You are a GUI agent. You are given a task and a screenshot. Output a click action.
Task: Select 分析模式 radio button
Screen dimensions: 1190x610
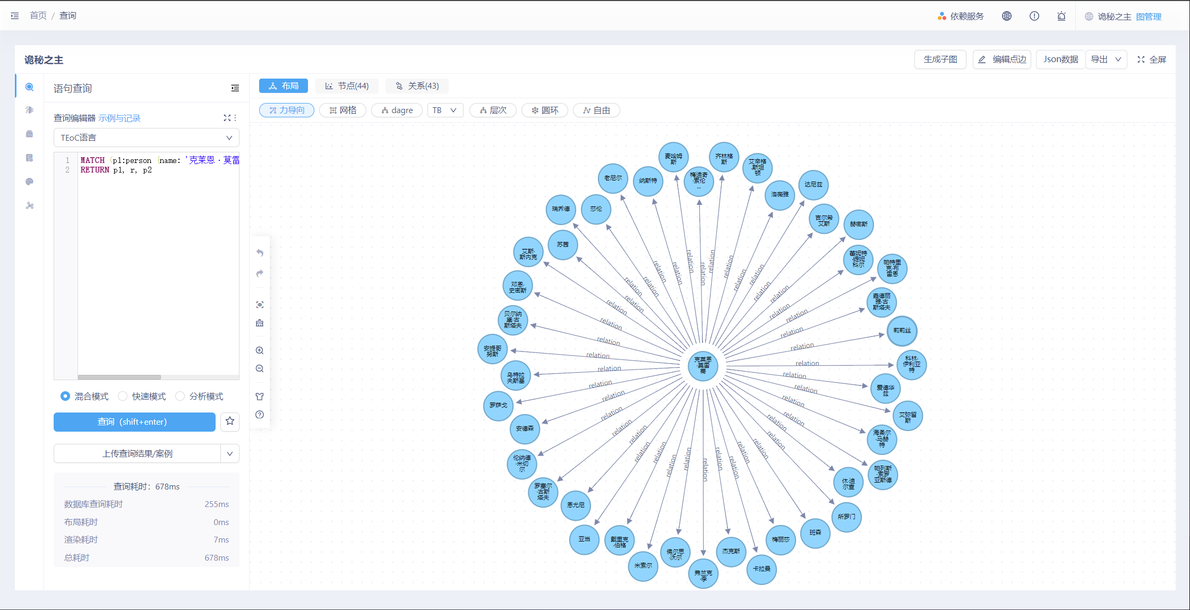tap(180, 396)
